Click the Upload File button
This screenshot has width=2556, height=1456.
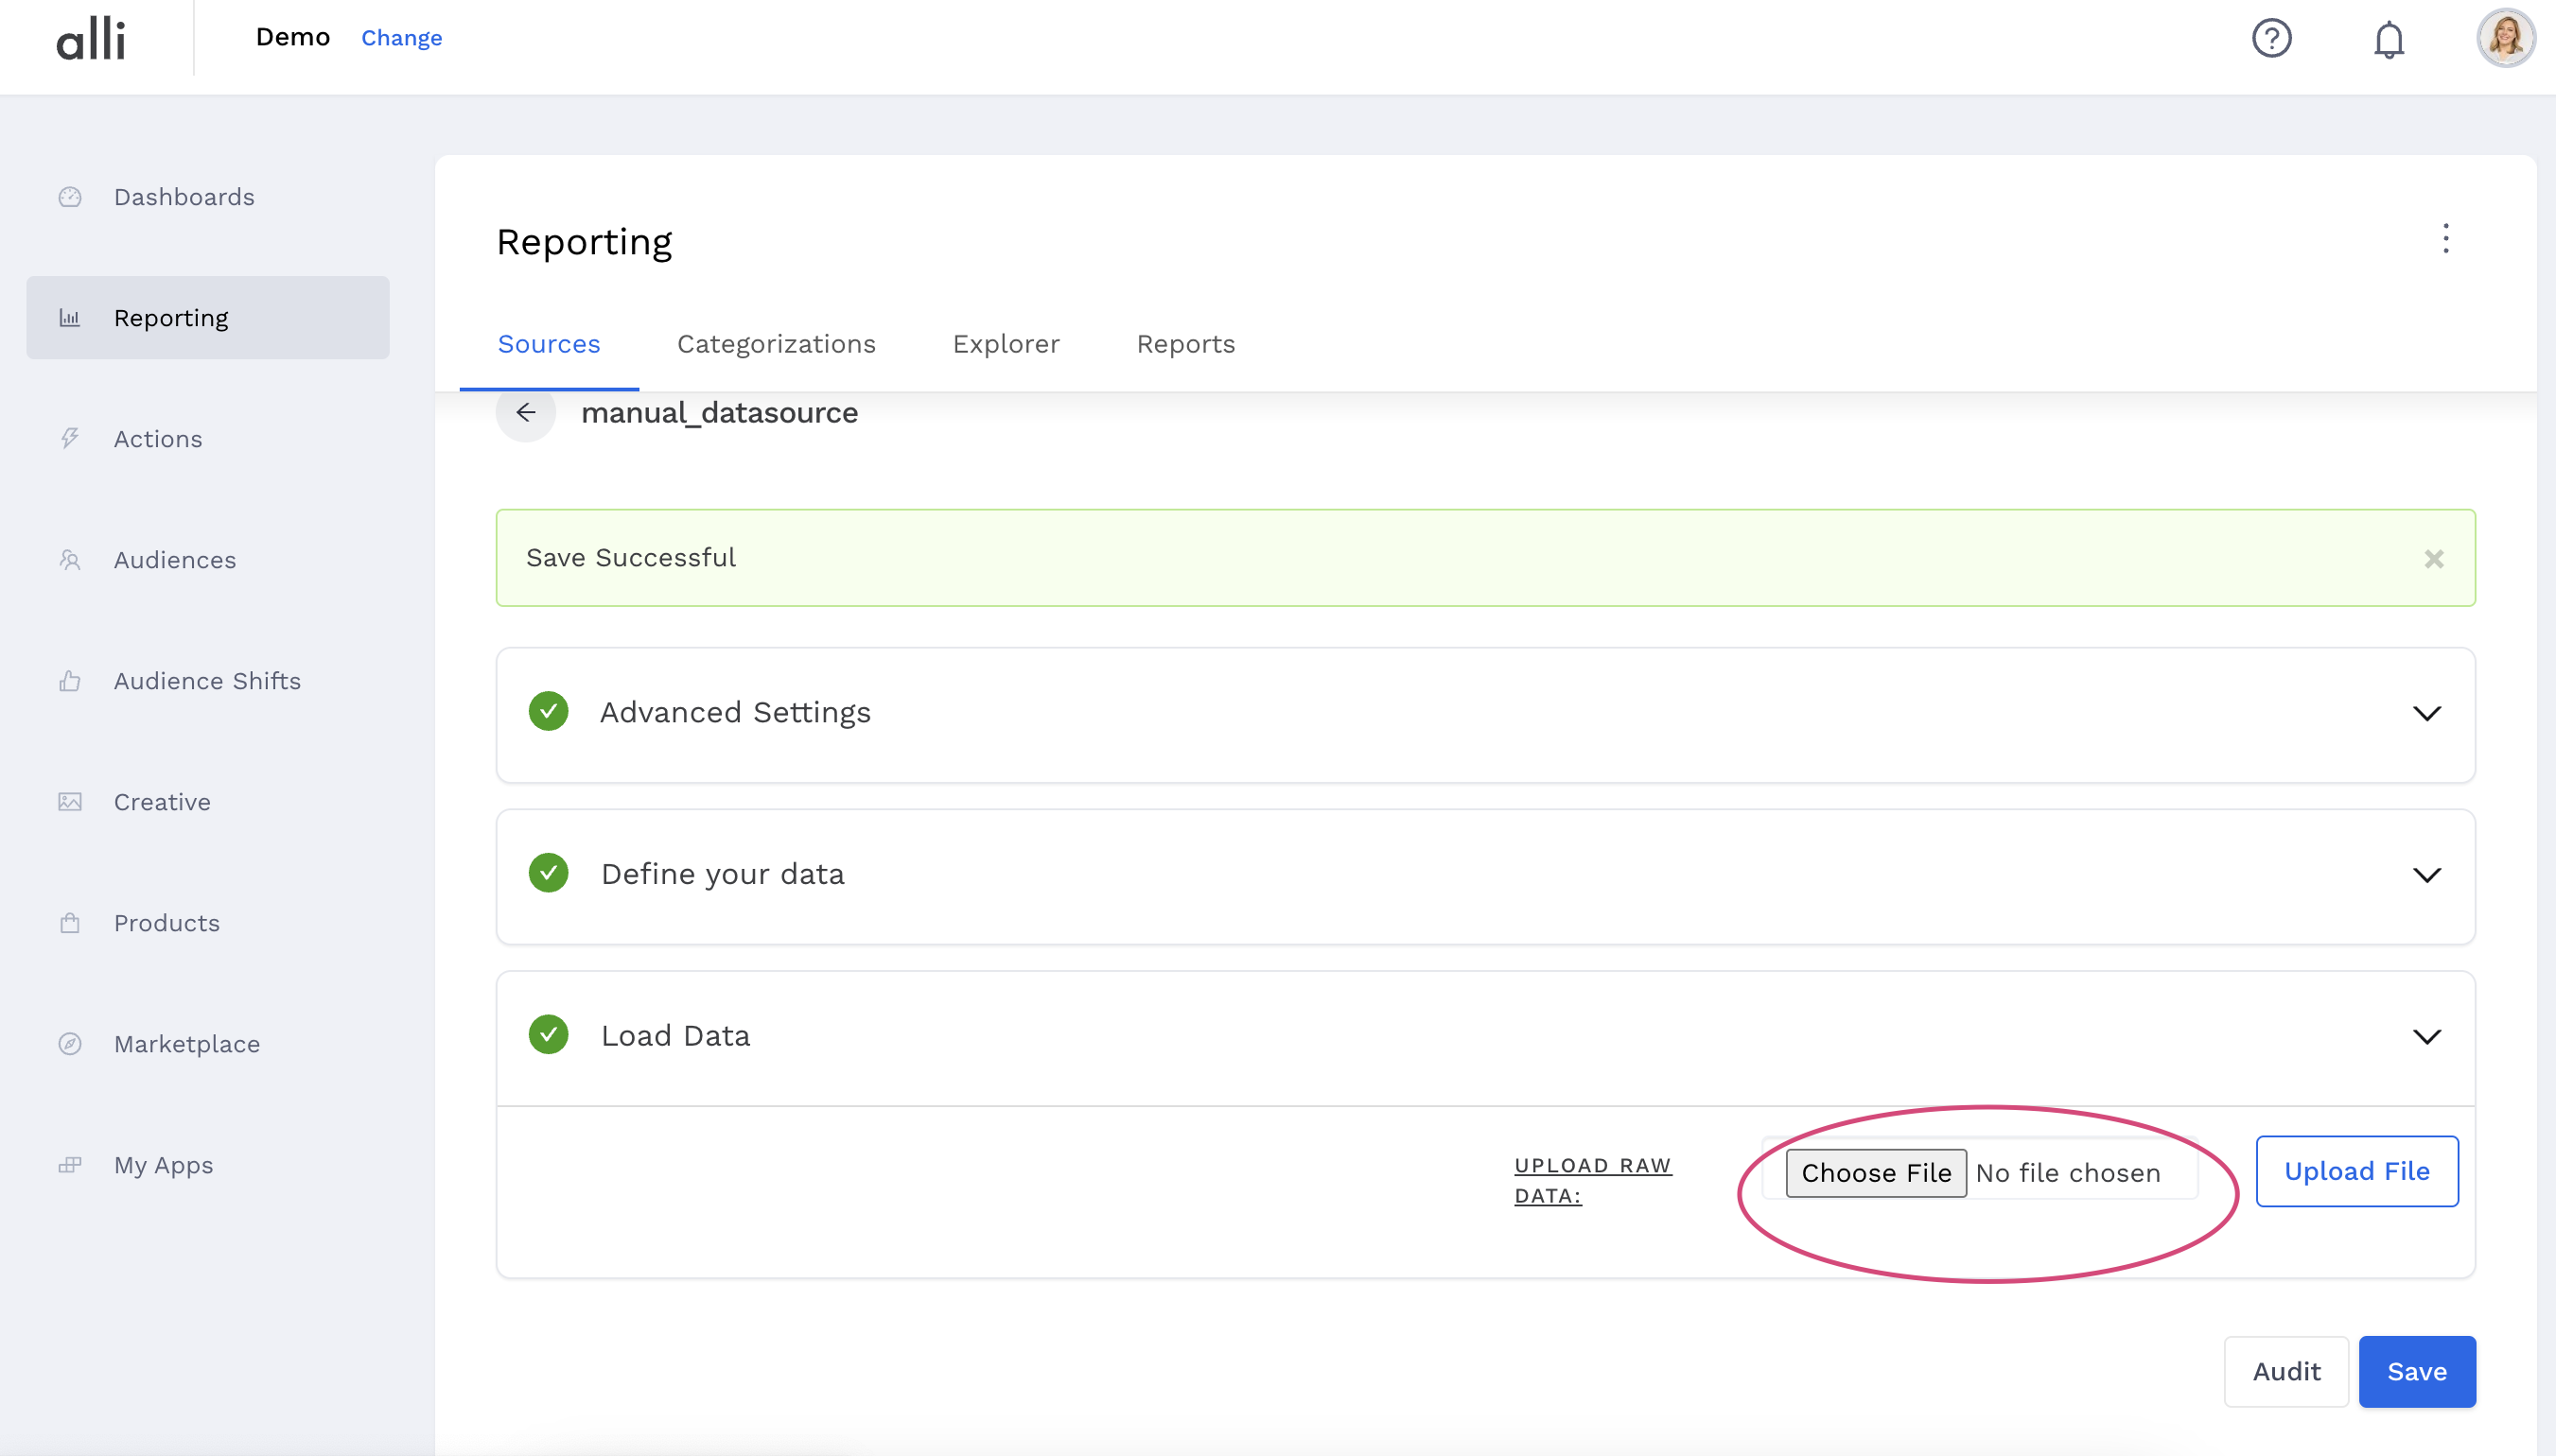2357,1171
